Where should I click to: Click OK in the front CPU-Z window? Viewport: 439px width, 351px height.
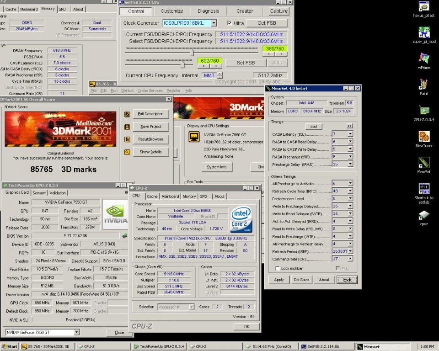click(x=246, y=327)
